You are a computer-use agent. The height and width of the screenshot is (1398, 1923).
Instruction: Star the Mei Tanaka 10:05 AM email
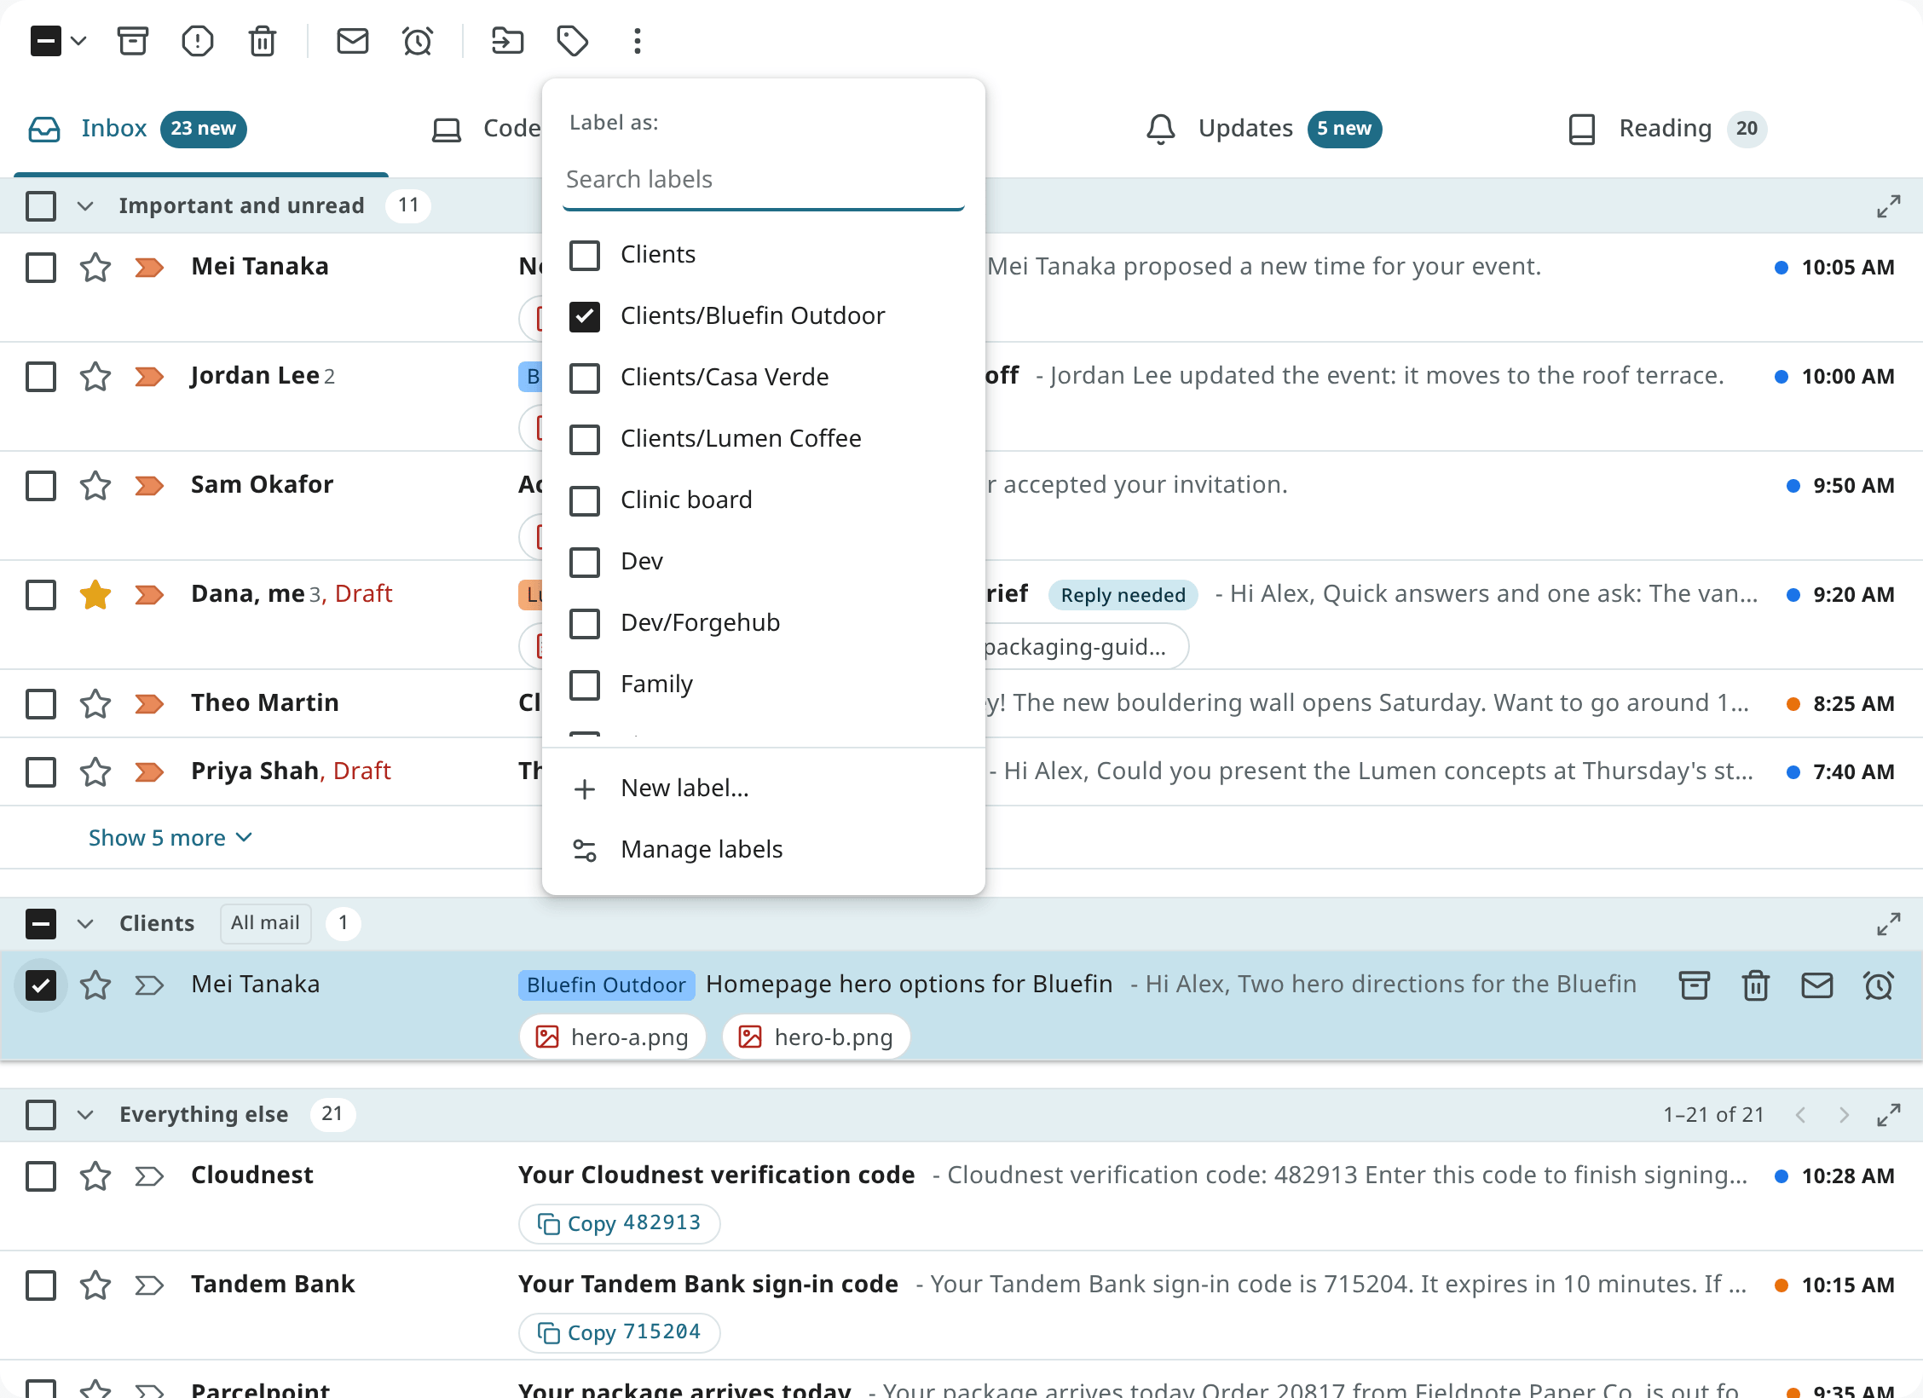click(95, 268)
